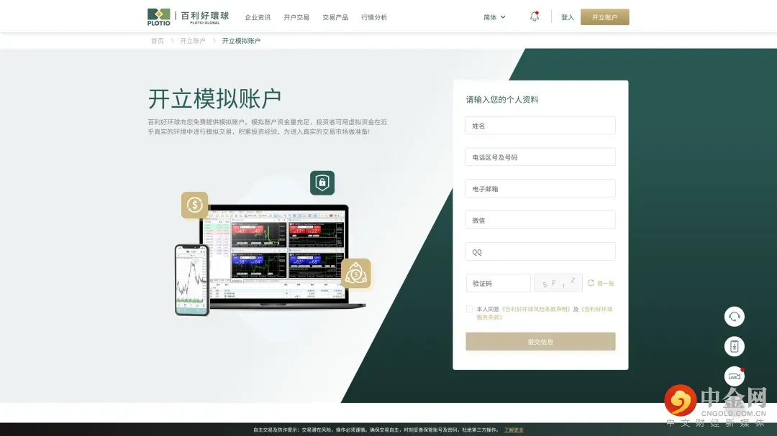
Task: Open the 开户交易 menu
Action: click(x=296, y=17)
